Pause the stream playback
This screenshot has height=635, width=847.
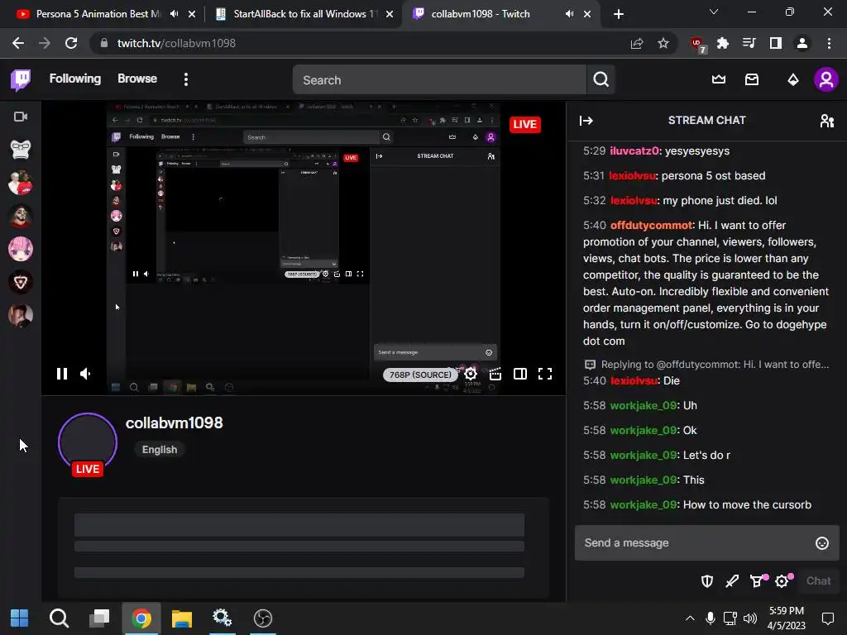point(62,374)
